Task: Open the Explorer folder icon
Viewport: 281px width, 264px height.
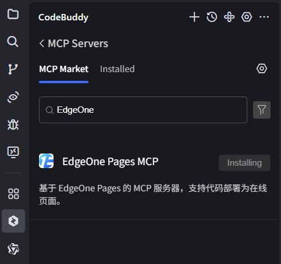Action: pos(13,14)
